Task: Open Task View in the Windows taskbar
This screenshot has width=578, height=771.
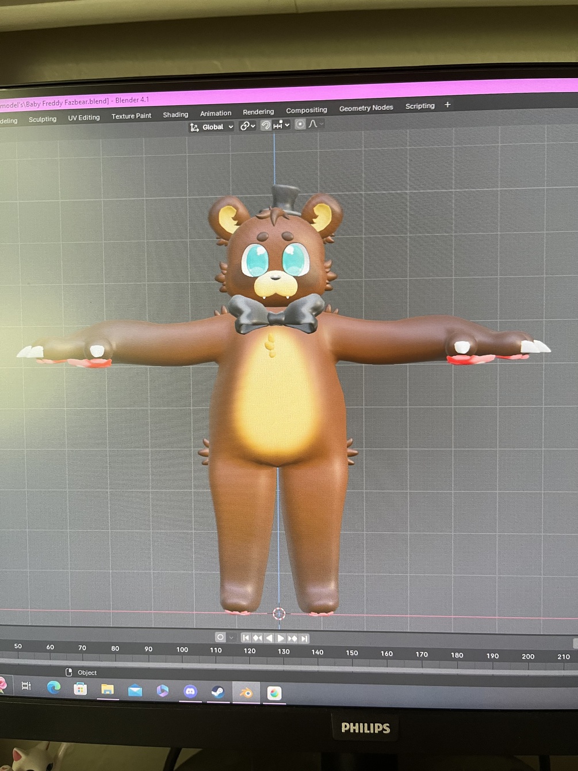Action: point(26,685)
